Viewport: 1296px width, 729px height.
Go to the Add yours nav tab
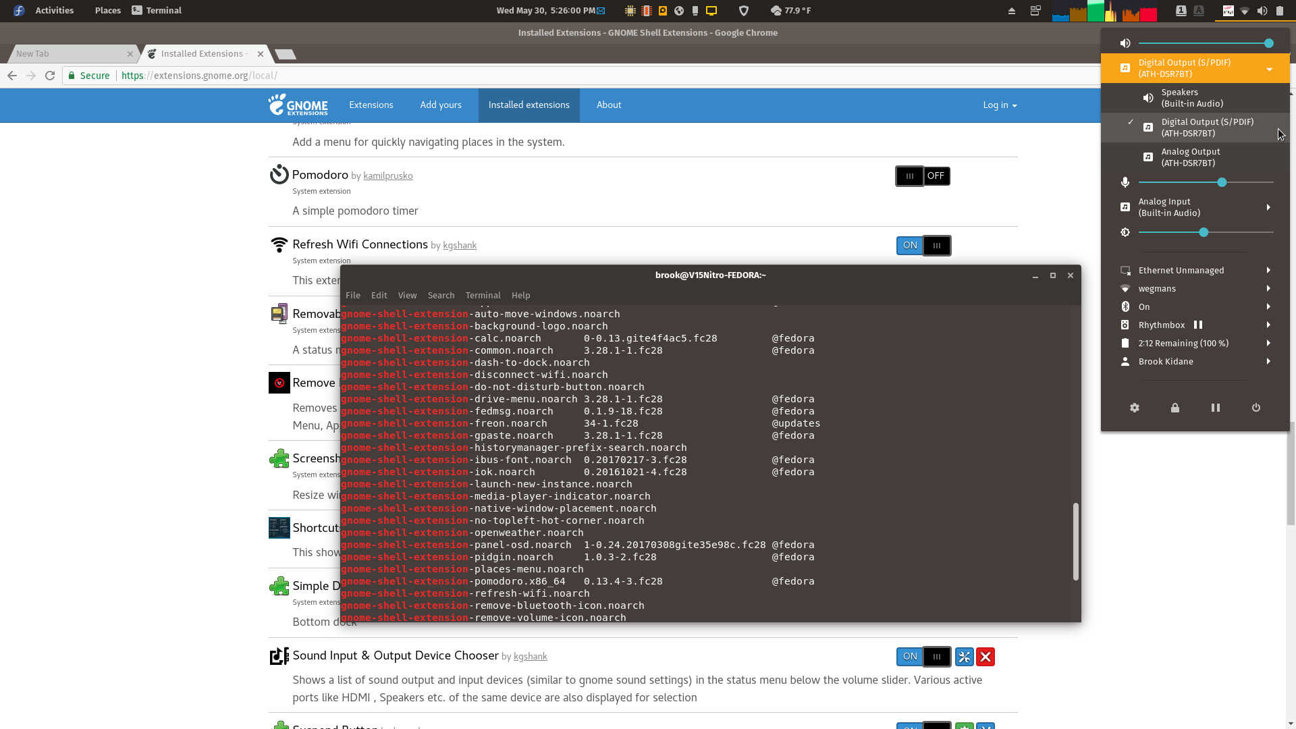pos(441,105)
